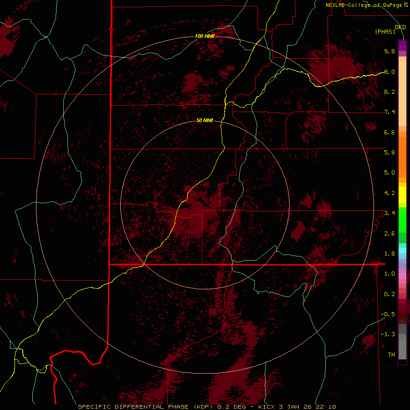The height and width of the screenshot is (410, 410).
Task: Click the TH threshold label
Action: (x=391, y=354)
